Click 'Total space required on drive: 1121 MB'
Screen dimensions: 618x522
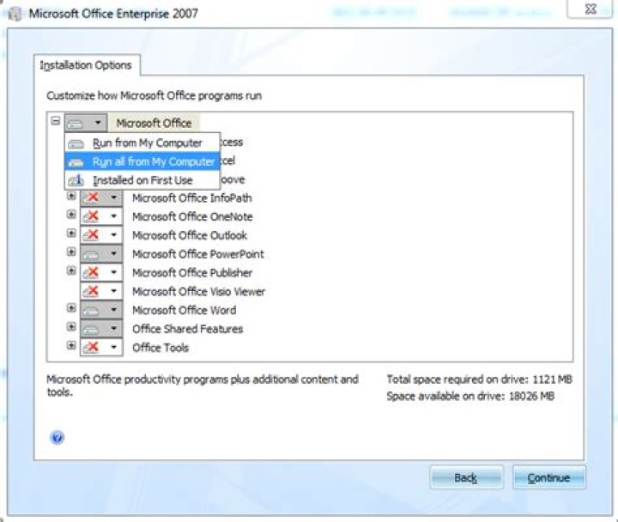point(479,379)
